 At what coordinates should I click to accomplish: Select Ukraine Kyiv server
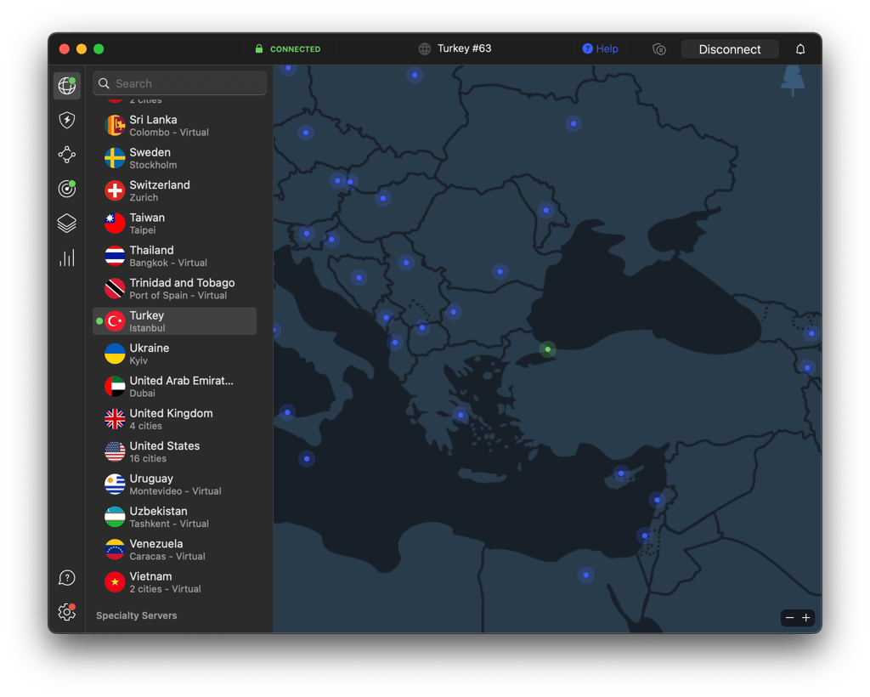pos(175,354)
